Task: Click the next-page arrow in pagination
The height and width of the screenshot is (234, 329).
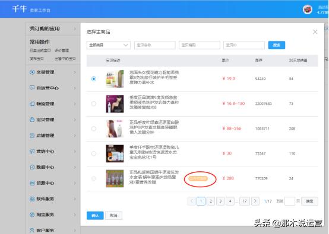Action: coord(255,201)
